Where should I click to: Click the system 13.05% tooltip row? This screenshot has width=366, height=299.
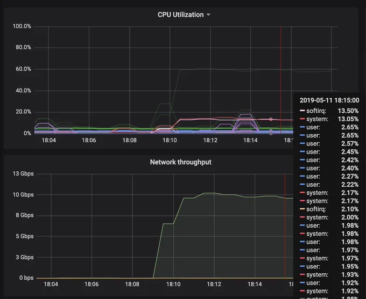tap(329, 119)
